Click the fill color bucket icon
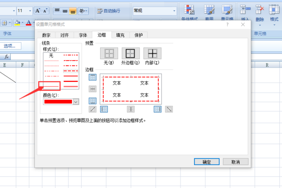 click(x=17, y=23)
